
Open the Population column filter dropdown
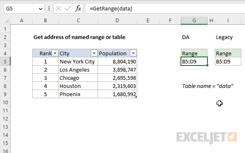133,53
